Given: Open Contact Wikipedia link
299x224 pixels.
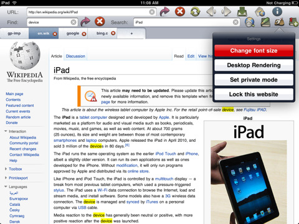Looking at the screenshot, I should 24,154.
